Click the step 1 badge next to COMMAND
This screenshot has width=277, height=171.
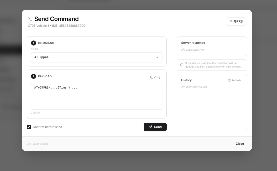pos(33,43)
